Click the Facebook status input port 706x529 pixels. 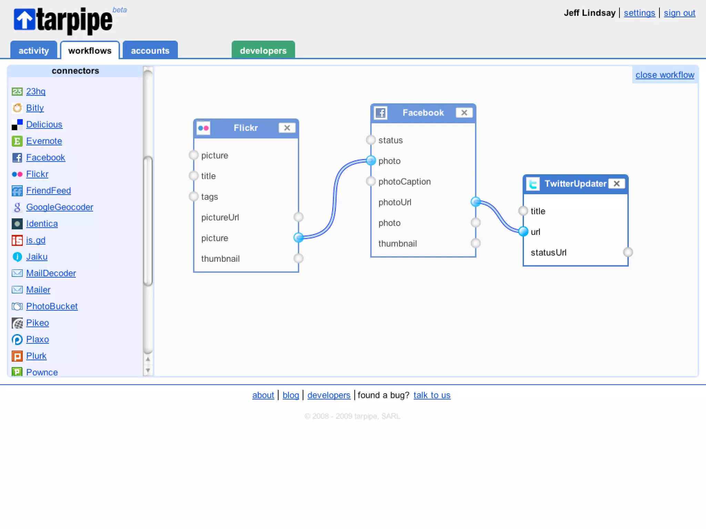point(371,140)
